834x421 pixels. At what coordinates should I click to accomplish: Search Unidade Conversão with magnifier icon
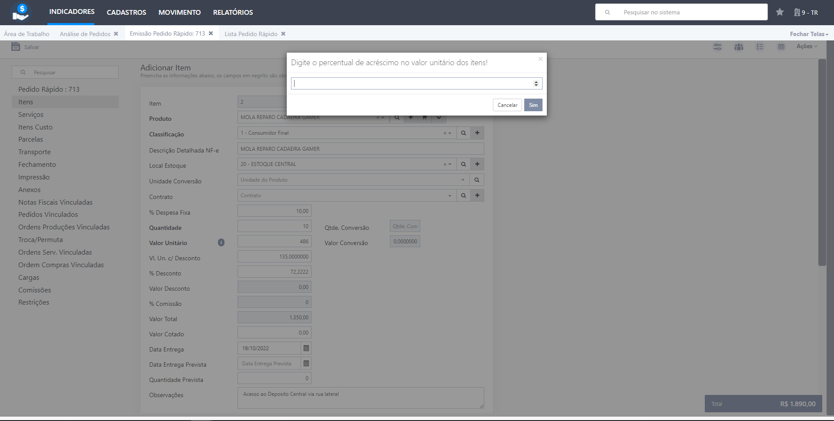[477, 180]
